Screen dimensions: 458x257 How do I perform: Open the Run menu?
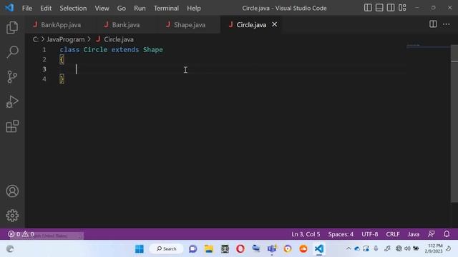[x=140, y=8]
